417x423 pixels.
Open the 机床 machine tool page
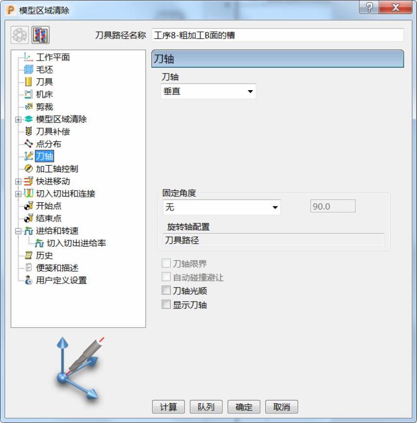44,94
